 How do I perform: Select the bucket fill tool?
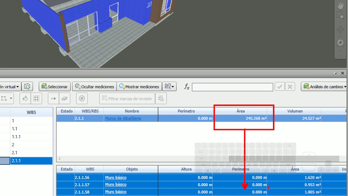coord(25,98)
